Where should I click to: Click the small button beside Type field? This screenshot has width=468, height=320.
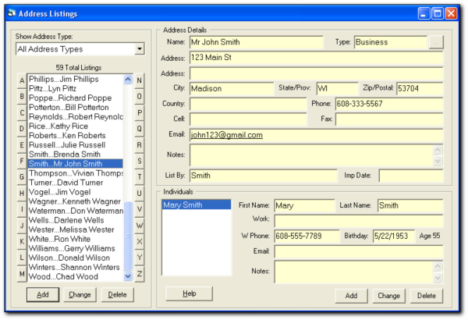click(435, 41)
